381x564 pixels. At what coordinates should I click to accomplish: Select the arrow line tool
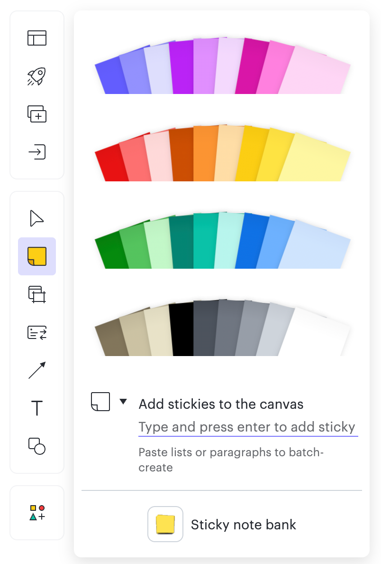[x=37, y=370]
